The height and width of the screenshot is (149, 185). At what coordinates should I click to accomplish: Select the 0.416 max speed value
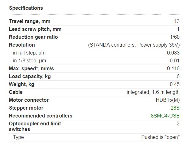coord(173,69)
